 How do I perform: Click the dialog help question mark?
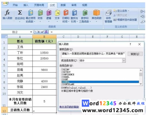pyautogui.click(x=130, y=44)
